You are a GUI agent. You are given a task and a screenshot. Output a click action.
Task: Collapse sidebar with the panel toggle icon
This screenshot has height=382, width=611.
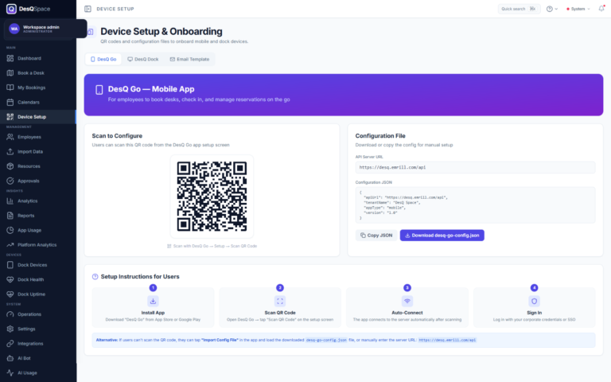coord(88,9)
